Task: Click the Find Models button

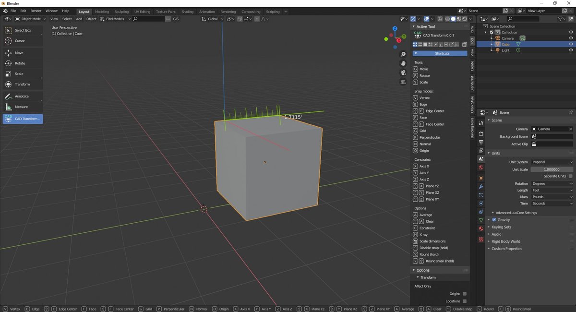Action: coord(112,19)
